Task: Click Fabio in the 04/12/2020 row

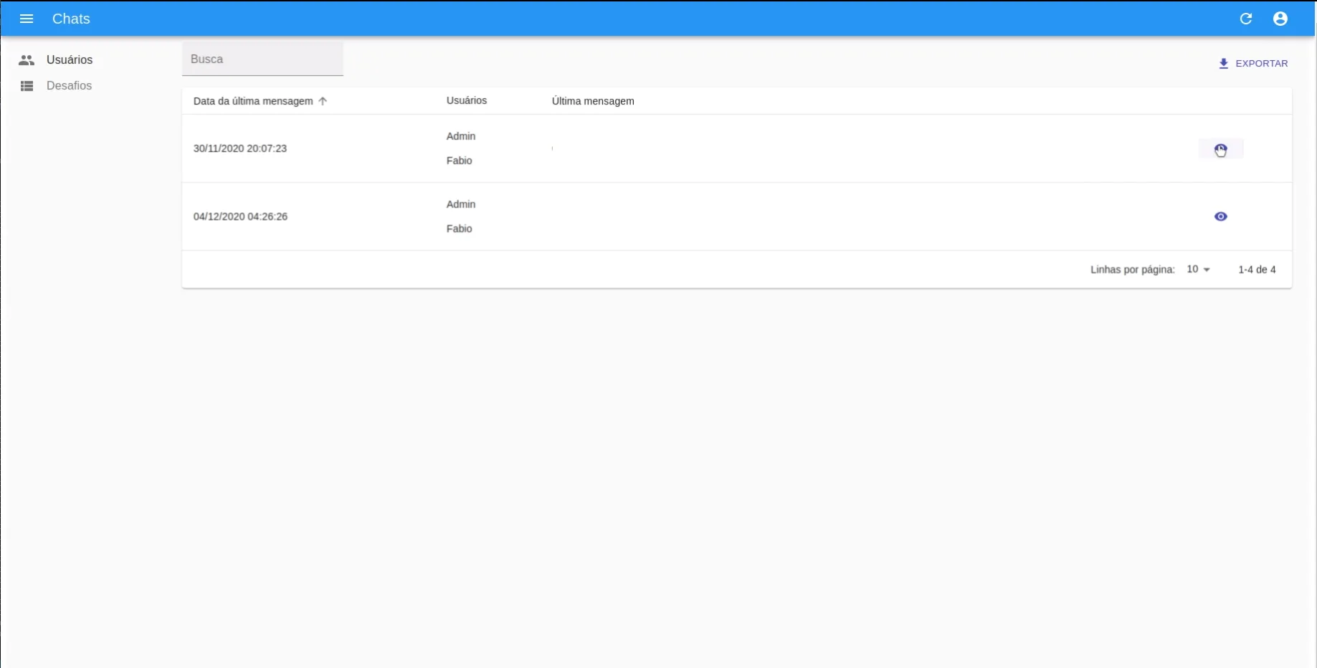Action: click(x=460, y=229)
